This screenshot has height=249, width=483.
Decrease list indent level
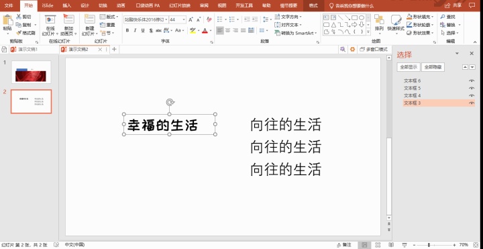pyautogui.click(x=247, y=19)
